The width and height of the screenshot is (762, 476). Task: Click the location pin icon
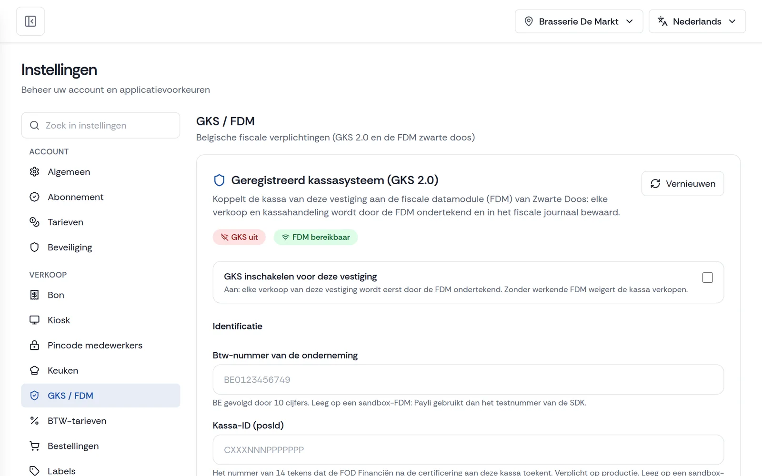click(529, 21)
